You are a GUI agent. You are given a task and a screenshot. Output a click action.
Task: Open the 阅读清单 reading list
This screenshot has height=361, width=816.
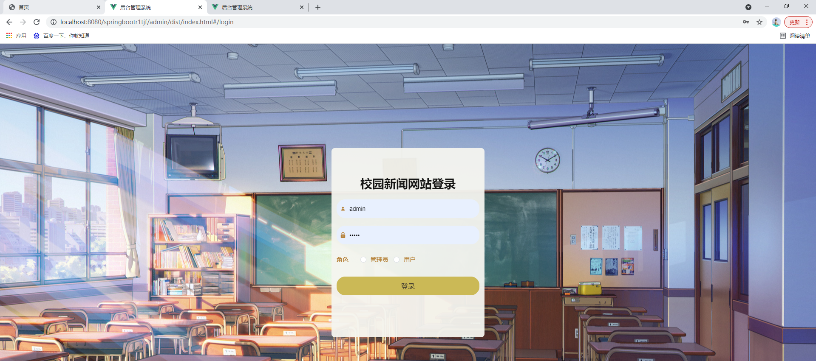click(795, 36)
